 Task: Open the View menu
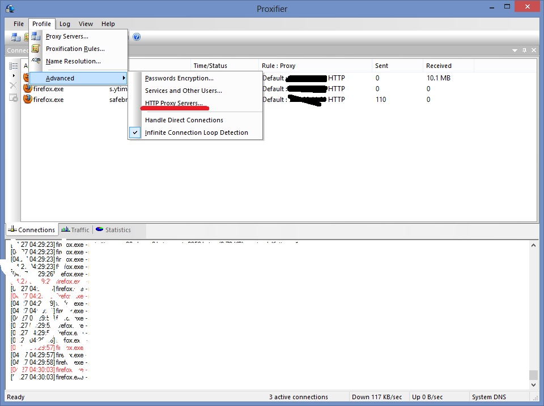pos(86,24)
